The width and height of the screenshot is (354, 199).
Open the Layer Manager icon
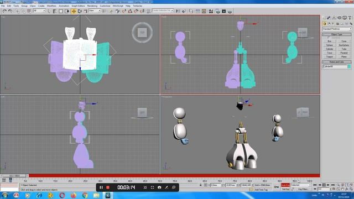click(x=191, y=11)
